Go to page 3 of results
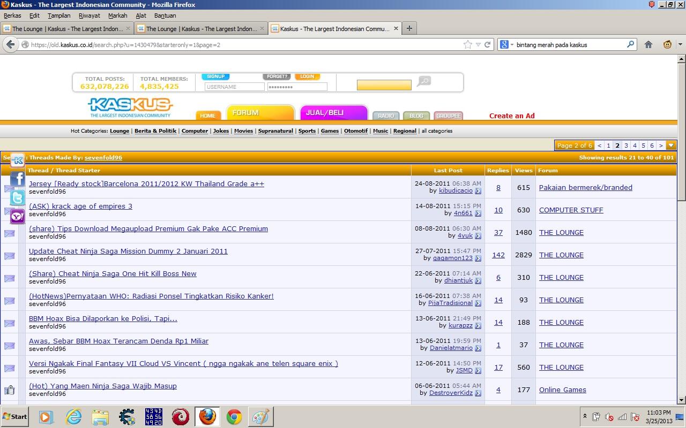This screenshot has height=428, width=686. coord(626,146)
